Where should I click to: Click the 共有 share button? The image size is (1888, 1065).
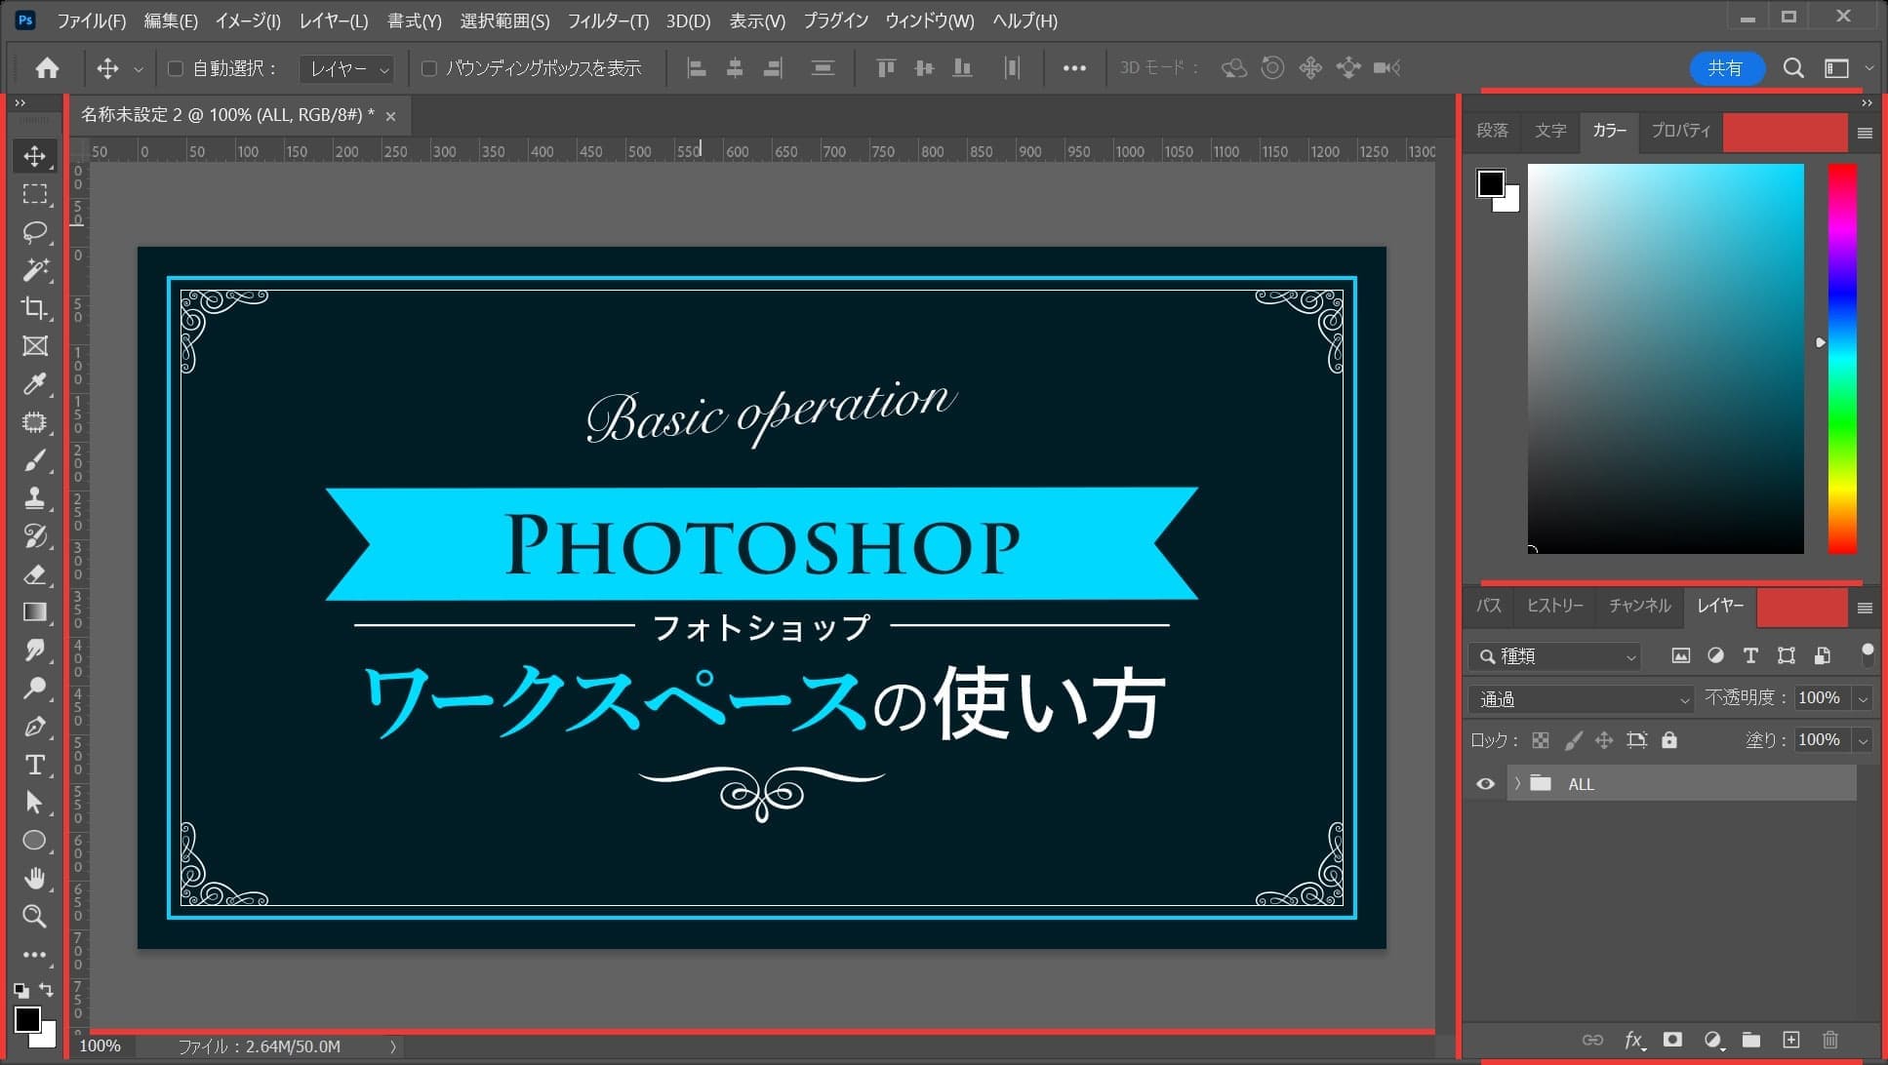tap(1726, 68)
